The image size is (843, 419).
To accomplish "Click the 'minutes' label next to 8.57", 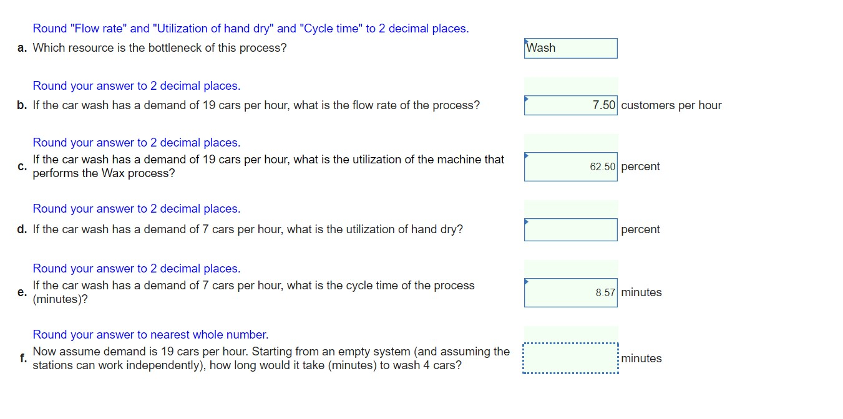I will (x=641, y=292).
